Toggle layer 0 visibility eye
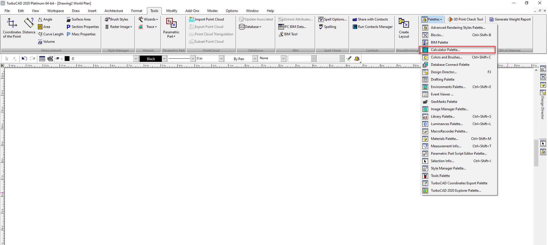This screenshot has height=245, width=548. click(x=58, y=59)
